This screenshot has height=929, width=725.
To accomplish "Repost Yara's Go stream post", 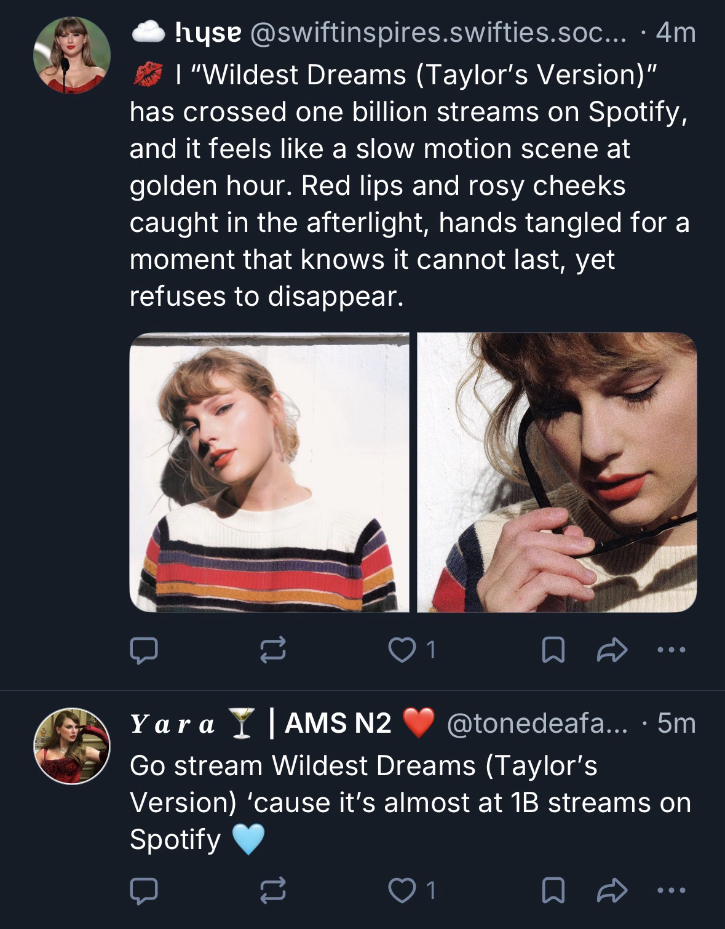I will tap(273, 890).
